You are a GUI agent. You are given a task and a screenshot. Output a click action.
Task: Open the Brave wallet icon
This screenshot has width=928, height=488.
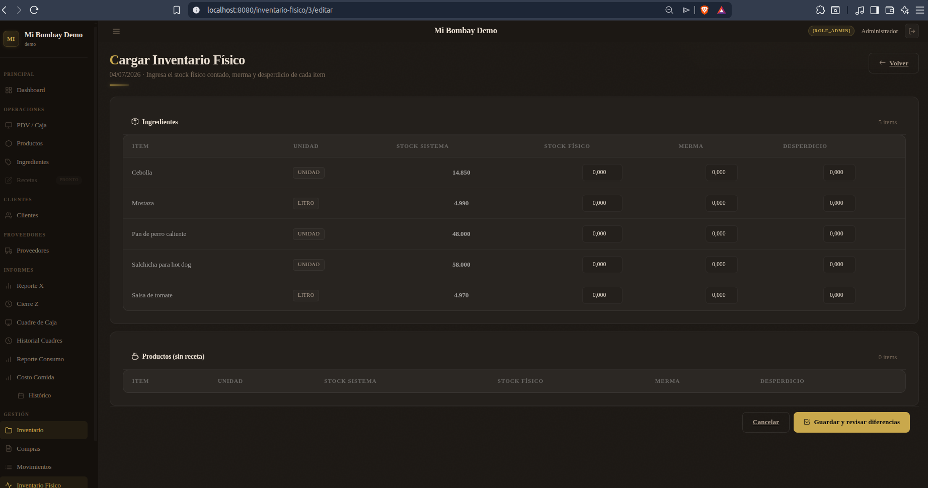pyautogui.click(x=890, y=10)
